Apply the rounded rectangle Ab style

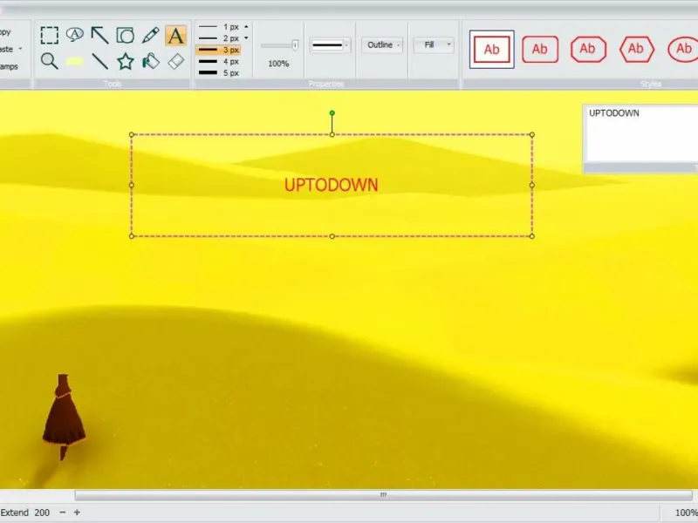(x=540, y=50)
